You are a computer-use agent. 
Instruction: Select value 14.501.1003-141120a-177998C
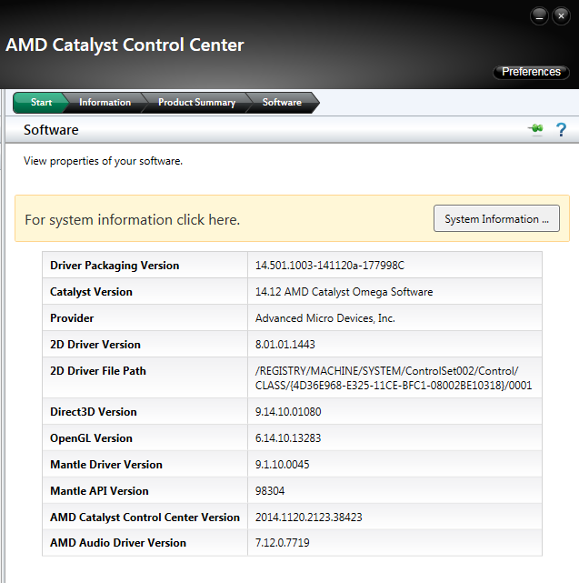click(330, 266)
